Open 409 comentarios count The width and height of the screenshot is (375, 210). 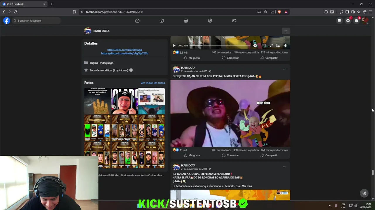tap(221, 150)
